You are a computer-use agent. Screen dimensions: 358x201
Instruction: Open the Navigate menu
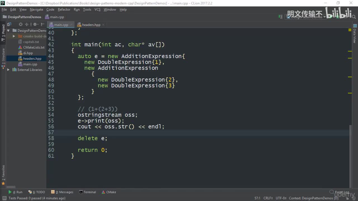36,9
